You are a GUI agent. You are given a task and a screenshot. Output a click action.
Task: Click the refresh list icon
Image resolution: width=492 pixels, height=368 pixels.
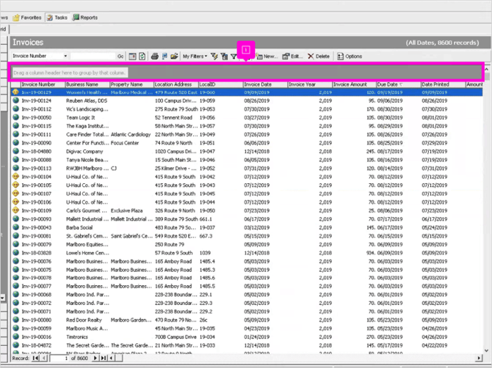pos(142,56)
